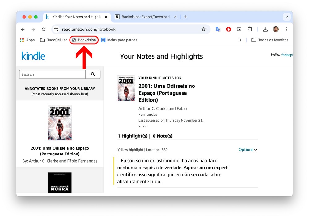Open the TudoCelular bookmarks folder

pos(53,40)
